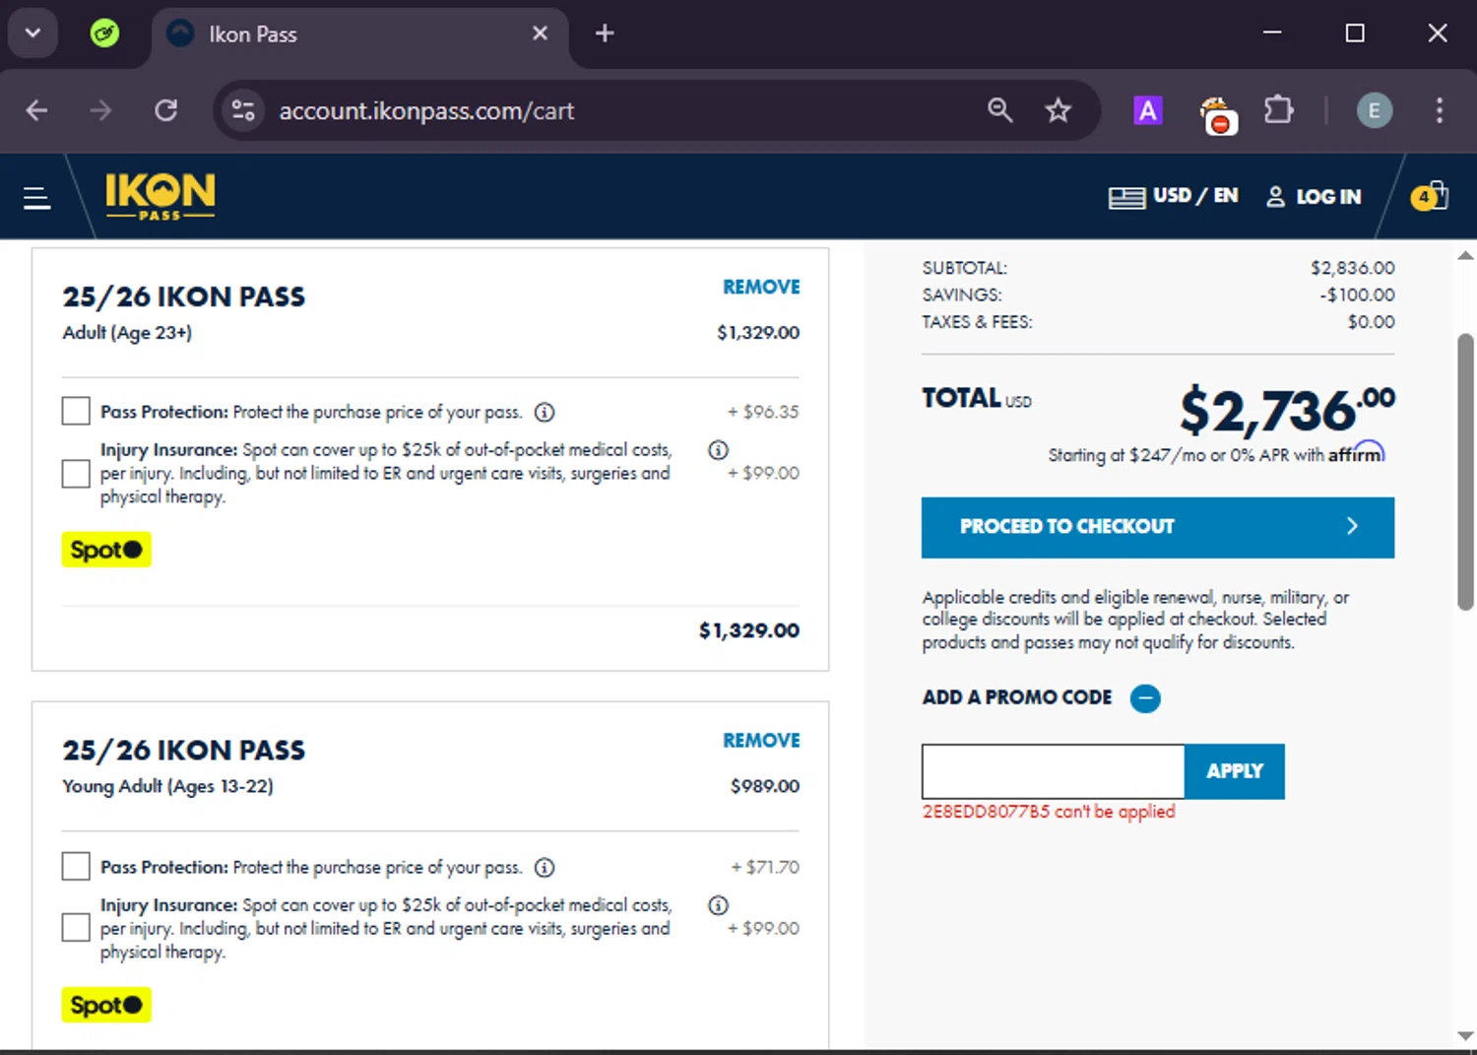Screen dimensions: 1477x1055
Task: Open the USD / EN currency language selector
Action: (1174, 196)
